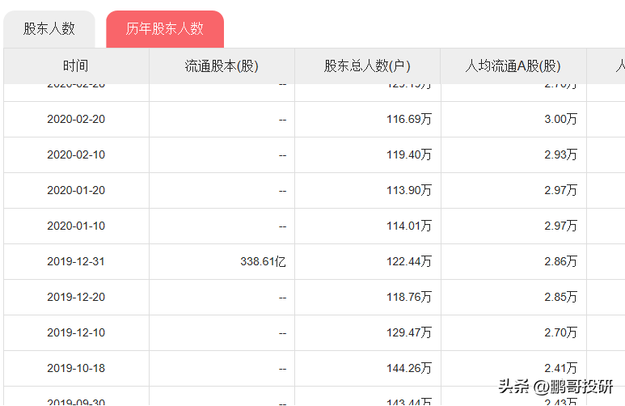Select the 2020-02-20 date cell
This screenshot has width=625, height=406.
(76, 120)
